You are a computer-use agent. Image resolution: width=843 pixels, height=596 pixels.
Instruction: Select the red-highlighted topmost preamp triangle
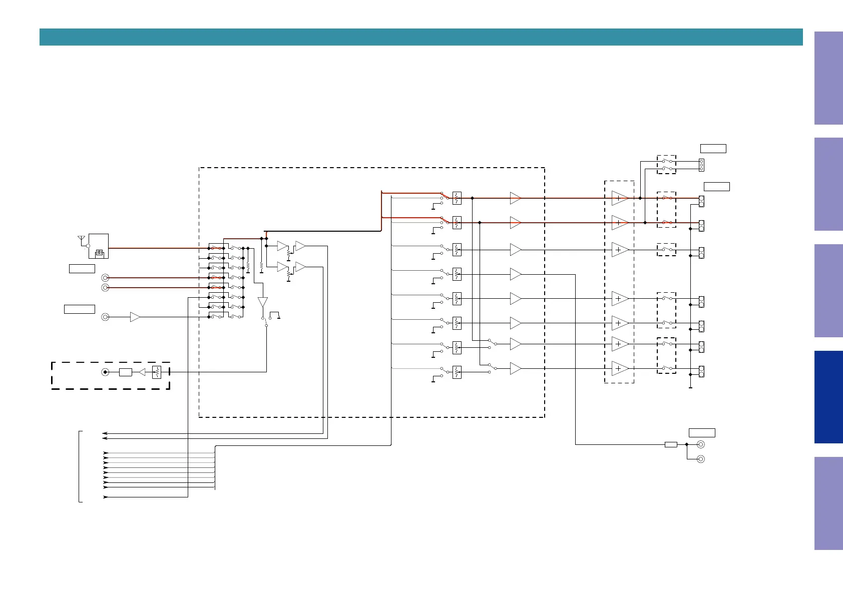pos(516,198)
